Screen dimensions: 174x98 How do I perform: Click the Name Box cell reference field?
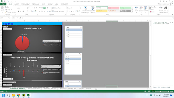pos(5,18)
